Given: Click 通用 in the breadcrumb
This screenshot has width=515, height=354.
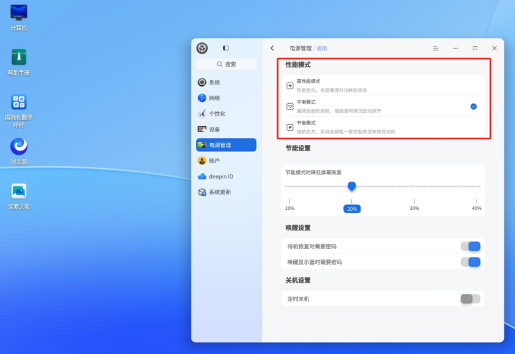Looking at the screenshot, I should click(322, 48).
